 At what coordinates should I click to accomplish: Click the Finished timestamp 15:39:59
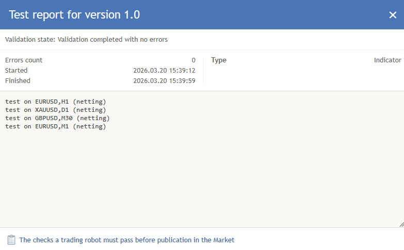click(164, 80)
